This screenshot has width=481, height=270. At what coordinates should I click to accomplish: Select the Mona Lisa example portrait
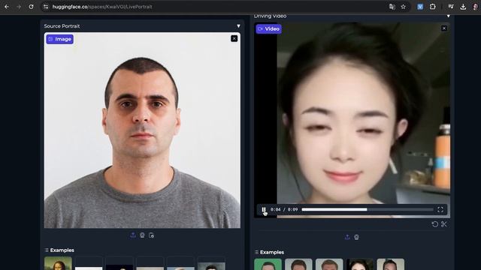click(58, 263)
